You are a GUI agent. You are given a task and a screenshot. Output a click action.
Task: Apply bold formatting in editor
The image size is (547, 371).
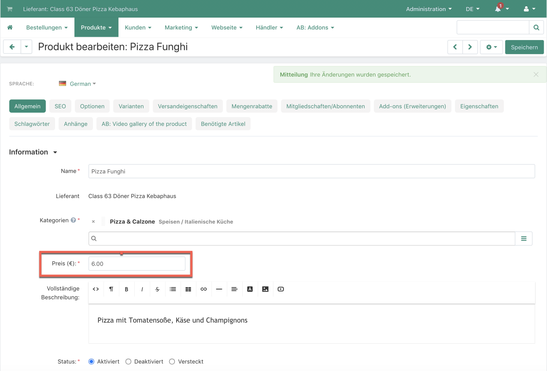126,289
